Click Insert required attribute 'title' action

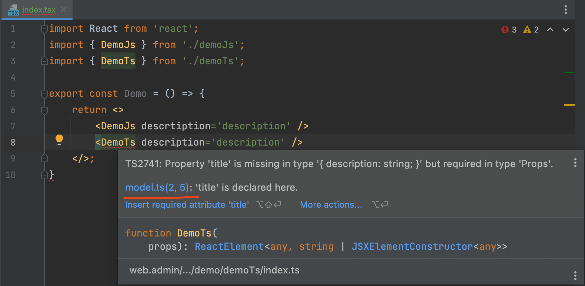point(187,205)
